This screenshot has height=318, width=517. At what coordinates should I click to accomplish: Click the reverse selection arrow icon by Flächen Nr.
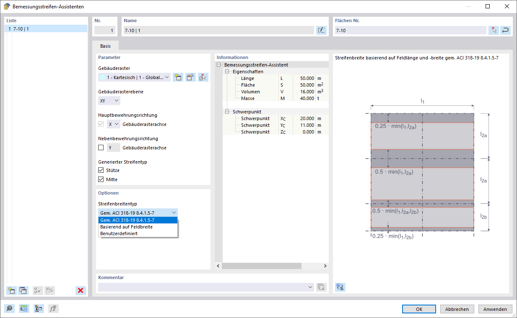tap(505, 30)
